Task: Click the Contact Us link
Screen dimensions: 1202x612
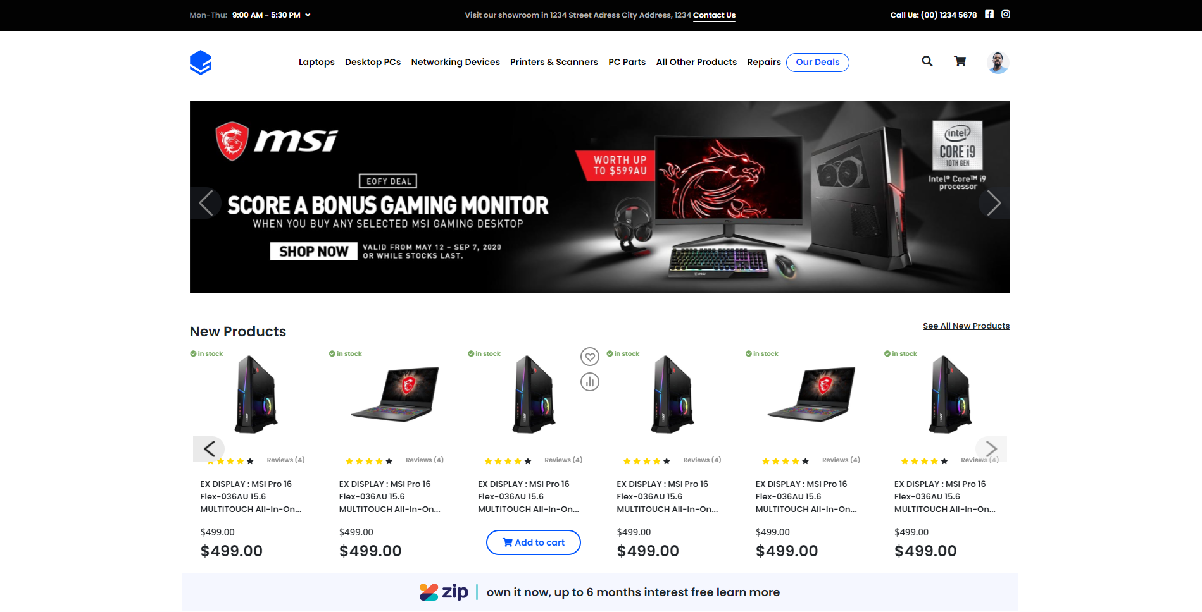Action: coord(714,15)
